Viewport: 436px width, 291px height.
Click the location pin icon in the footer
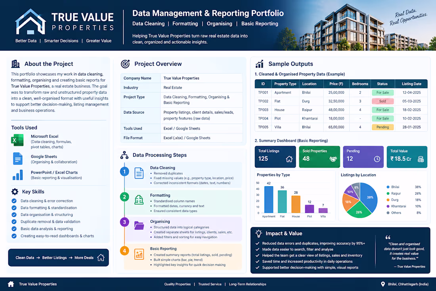[383, 284]
